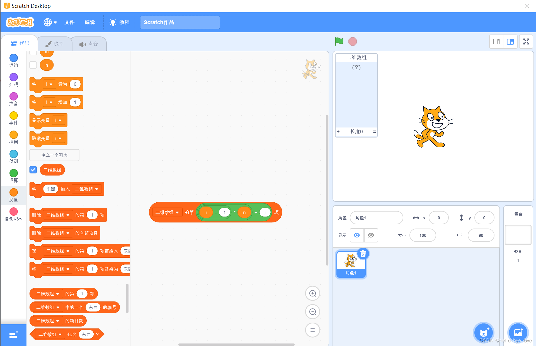Open the add extension button
This screenshot has height=346, width=536.
[x=13, y=335]
